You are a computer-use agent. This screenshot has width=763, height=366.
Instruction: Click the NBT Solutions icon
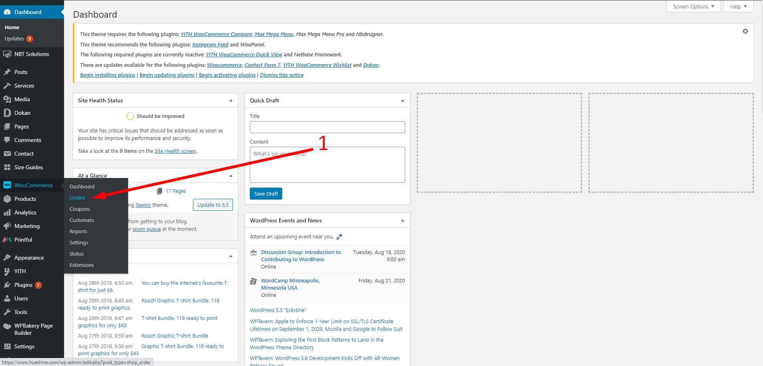(7, 54)
